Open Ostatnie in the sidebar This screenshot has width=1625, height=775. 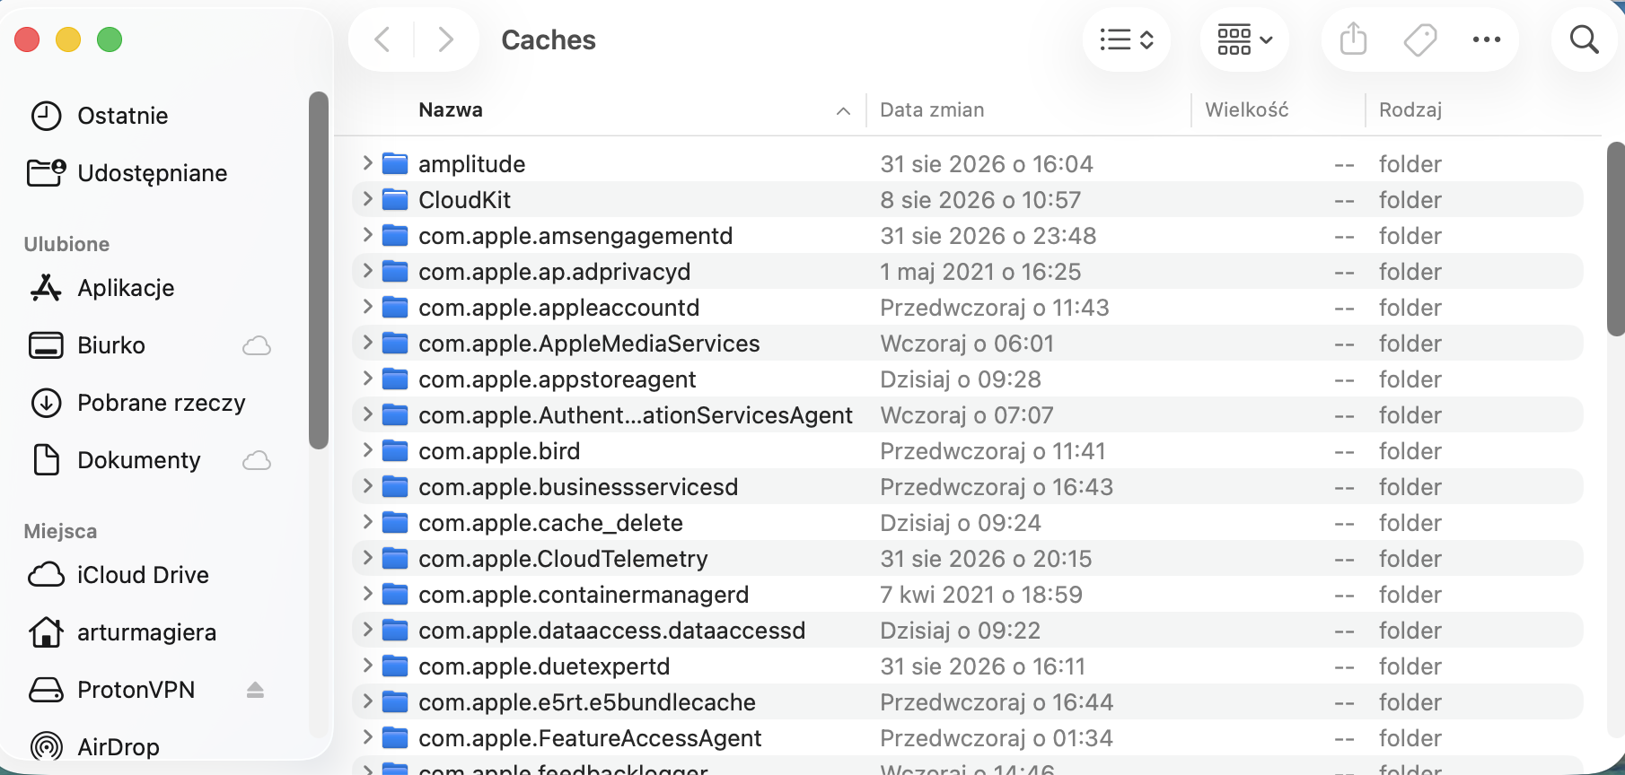click(x=122, y=116)
